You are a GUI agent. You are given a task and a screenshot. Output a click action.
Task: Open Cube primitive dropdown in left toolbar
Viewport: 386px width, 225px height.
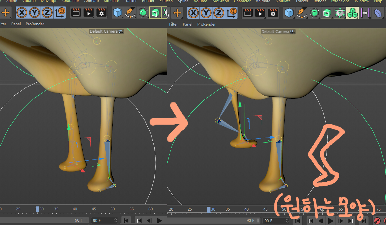117,13
